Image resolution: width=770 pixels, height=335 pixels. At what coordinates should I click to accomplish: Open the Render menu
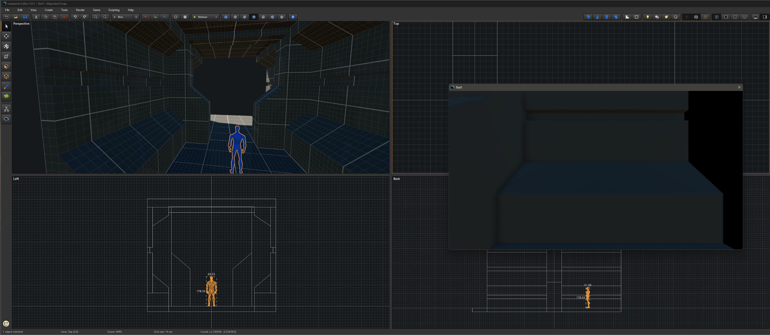tap(80, 10)
